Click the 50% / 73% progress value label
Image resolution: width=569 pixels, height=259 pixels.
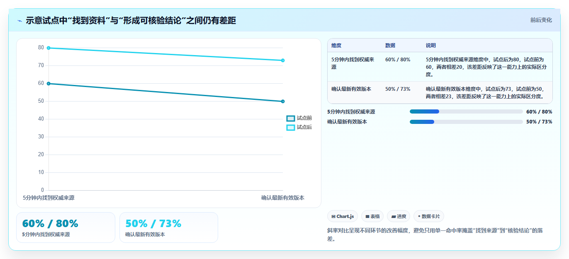coord(539,122)
